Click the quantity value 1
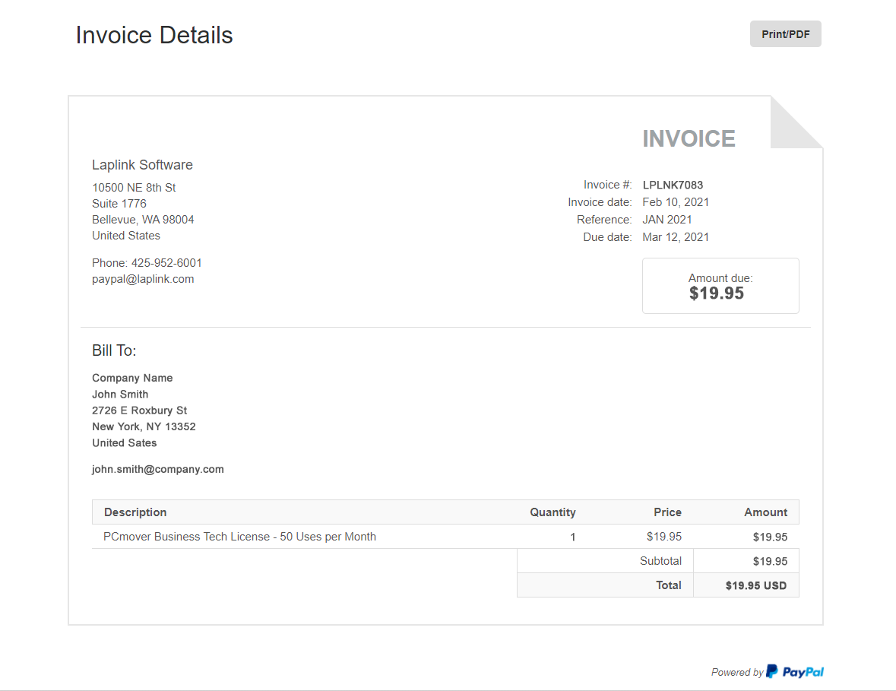This screenshot has height=691, width=896. click(x=572, y=537)
